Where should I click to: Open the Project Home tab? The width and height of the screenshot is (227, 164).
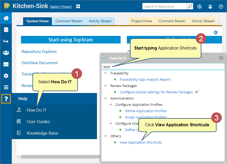tap(142, 21)
